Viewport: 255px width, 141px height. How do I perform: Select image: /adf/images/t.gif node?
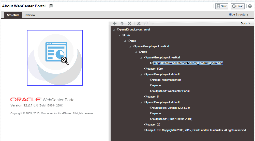(x=167, y=80)
